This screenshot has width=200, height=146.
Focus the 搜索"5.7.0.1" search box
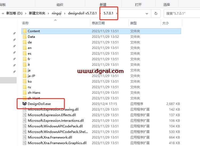[182, 13]
